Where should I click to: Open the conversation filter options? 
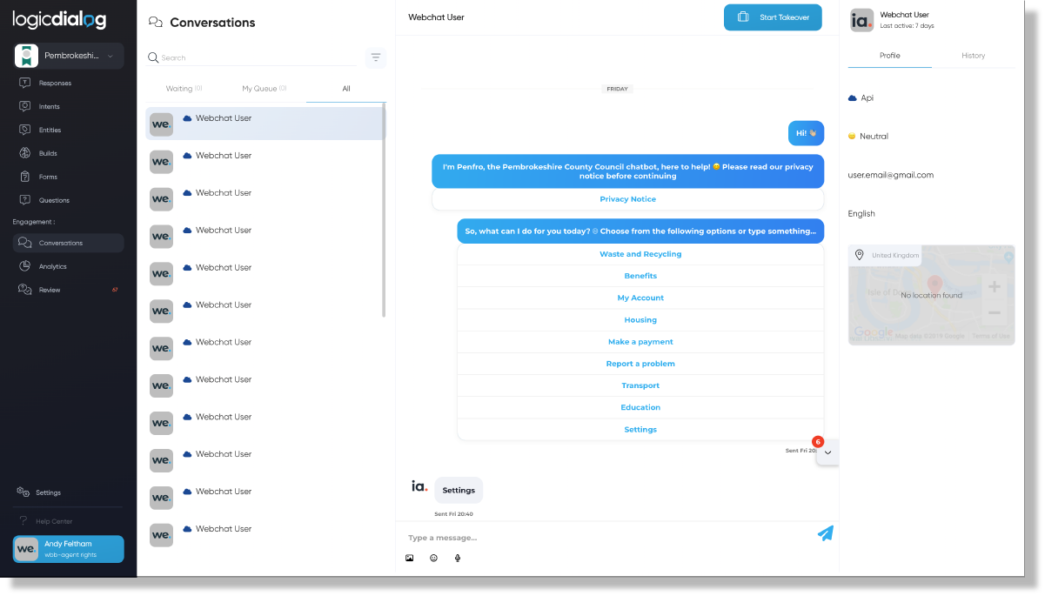pyautogui.click(x=375, y=57)
